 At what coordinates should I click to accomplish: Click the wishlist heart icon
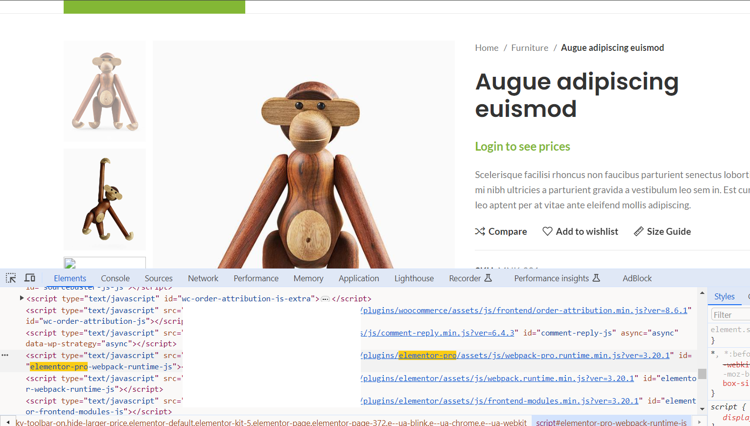click(547, 231)
